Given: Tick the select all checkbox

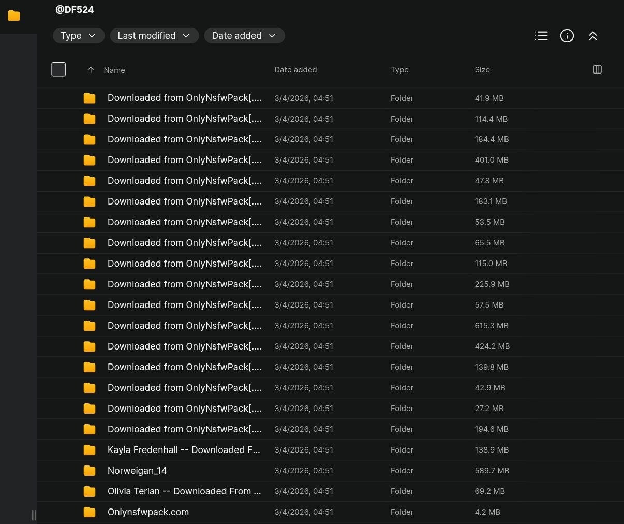Looking at the screenshot, I should 58,69.
